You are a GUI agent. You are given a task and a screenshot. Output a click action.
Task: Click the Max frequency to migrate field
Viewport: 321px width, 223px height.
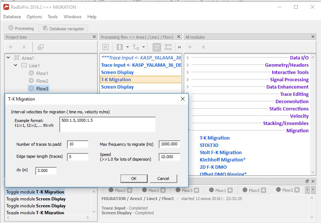pos(169,144)
